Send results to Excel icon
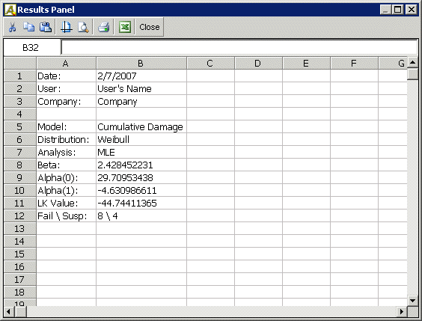 point(125,27)
